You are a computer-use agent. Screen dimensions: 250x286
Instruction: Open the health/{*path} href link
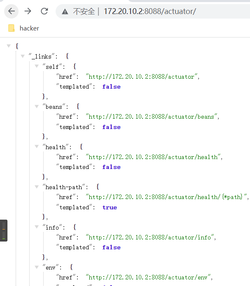pyautogui.click(x=166, y=197)
